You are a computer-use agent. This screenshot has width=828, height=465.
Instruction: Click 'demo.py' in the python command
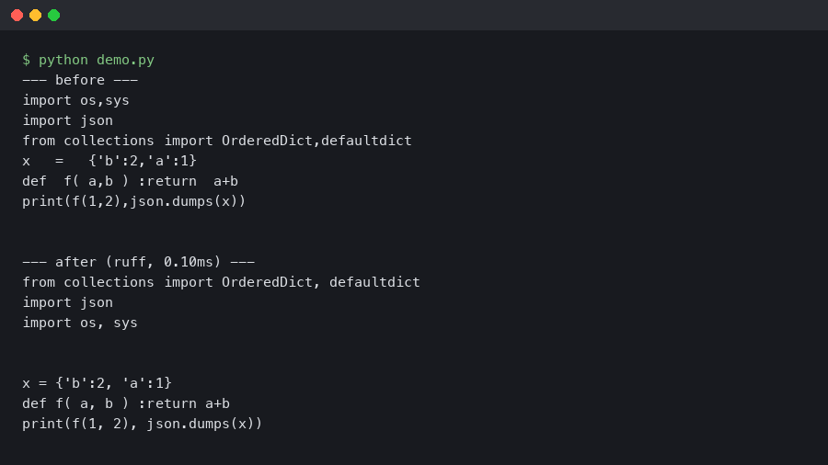[125, 60]
